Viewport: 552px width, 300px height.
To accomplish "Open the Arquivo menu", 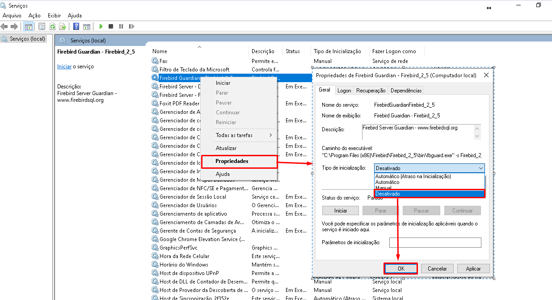I will coord(12,16).
